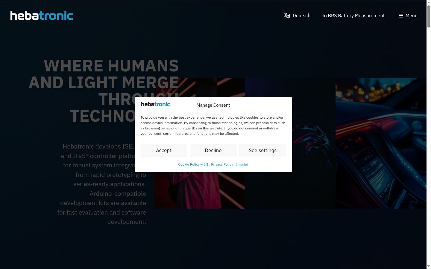Decline the cookie consent

click(x=213, y=150)
